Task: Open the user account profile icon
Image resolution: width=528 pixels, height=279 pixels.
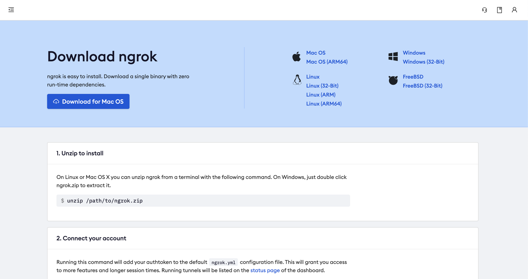Action: tap(514, 10)
